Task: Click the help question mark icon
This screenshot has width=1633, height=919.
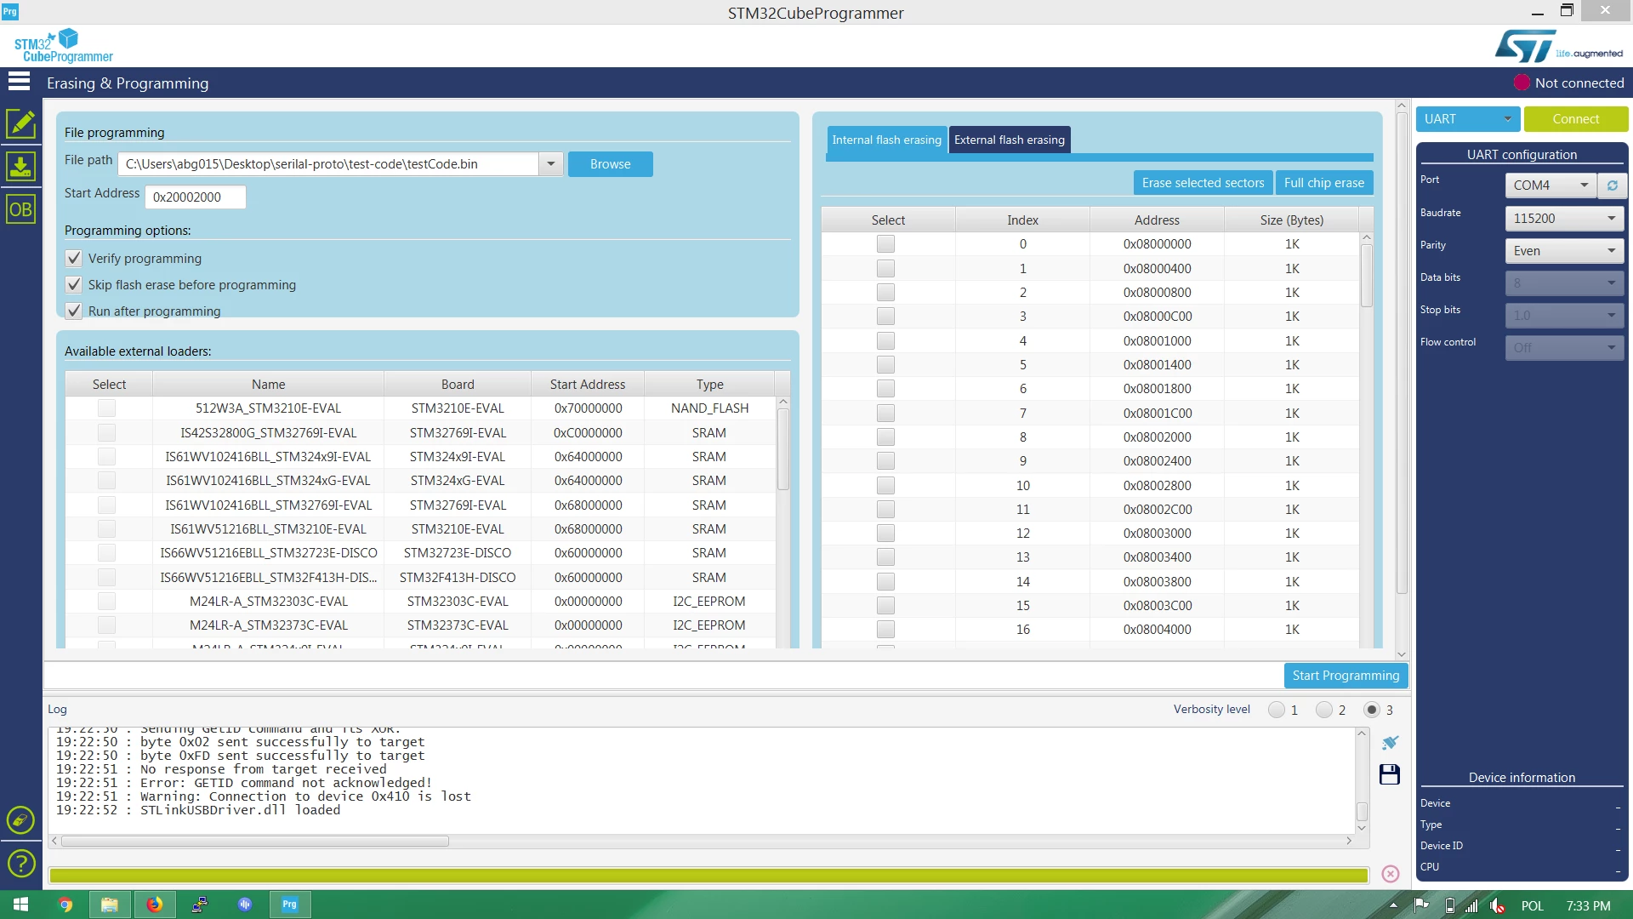Action: (20, 864)
